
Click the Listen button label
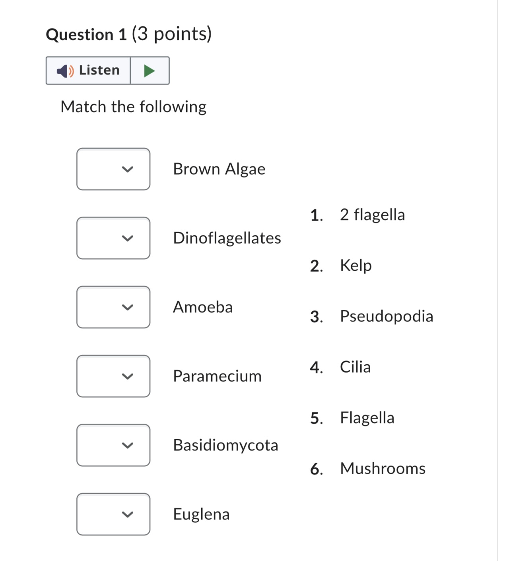coord(99,70)
